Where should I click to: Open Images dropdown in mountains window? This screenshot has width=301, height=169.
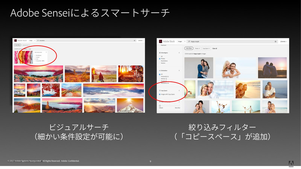[x=32, y=41]
